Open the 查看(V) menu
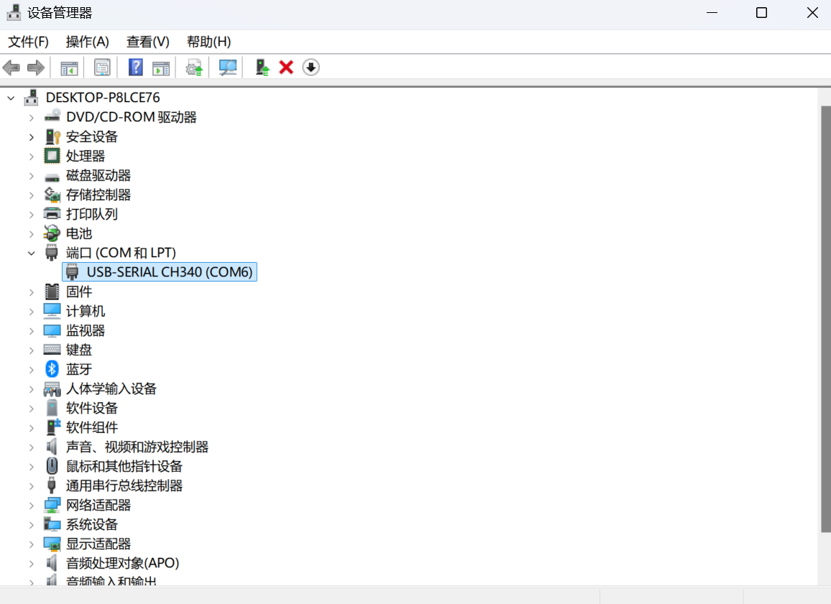Viewport: 831px width, 604px height. (x=148, y=42)
